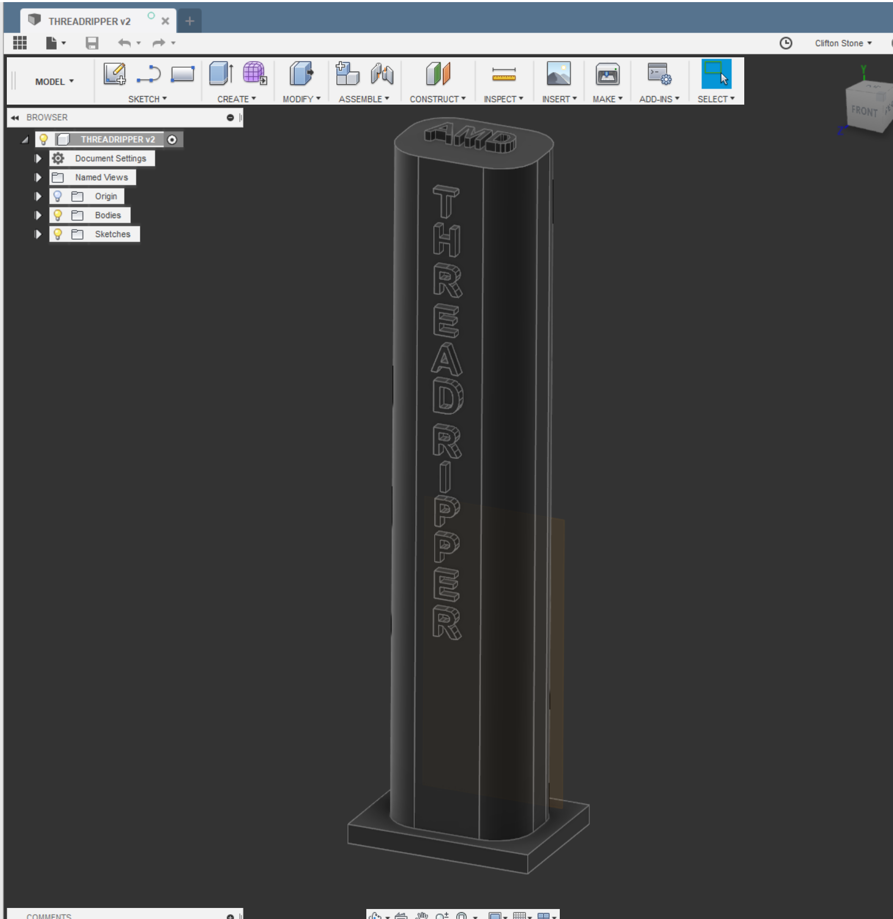The image size is (893, 919).
Task: Click the FRONT face of the ViewCube
Action: pos(864,111)
